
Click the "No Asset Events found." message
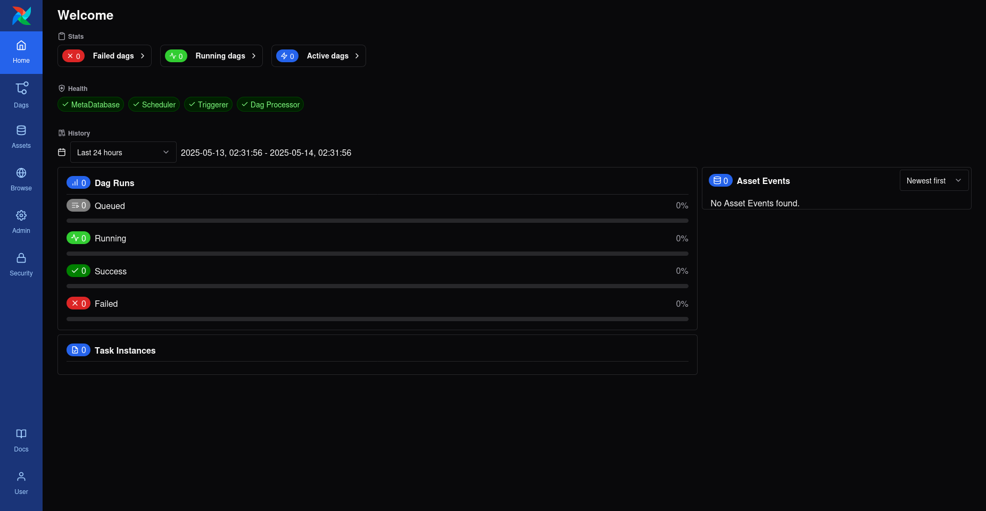755,203
